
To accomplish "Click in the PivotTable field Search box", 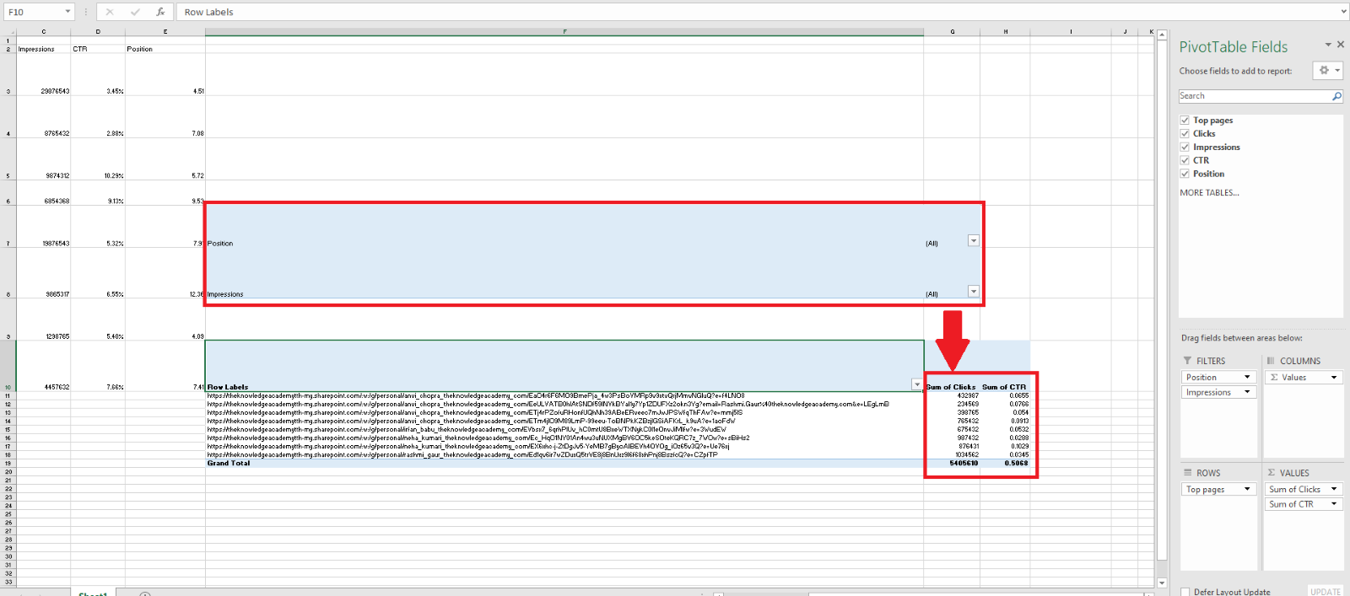I will coord(1253,96).
